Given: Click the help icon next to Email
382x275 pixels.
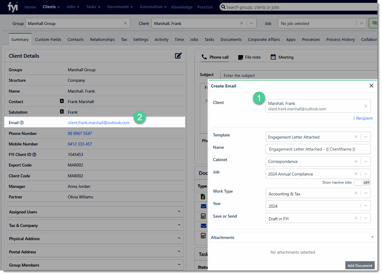Looking at the screenshot, I should [22, 122].
